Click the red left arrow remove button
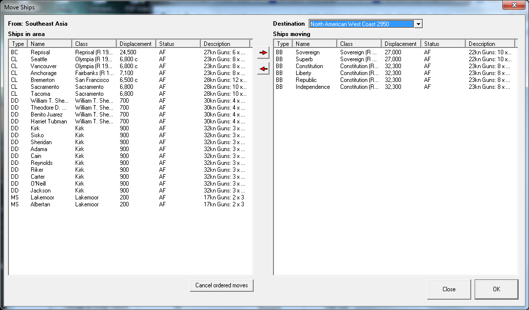Viewport: 529px width, 310px height. click(x=263, y=69)
